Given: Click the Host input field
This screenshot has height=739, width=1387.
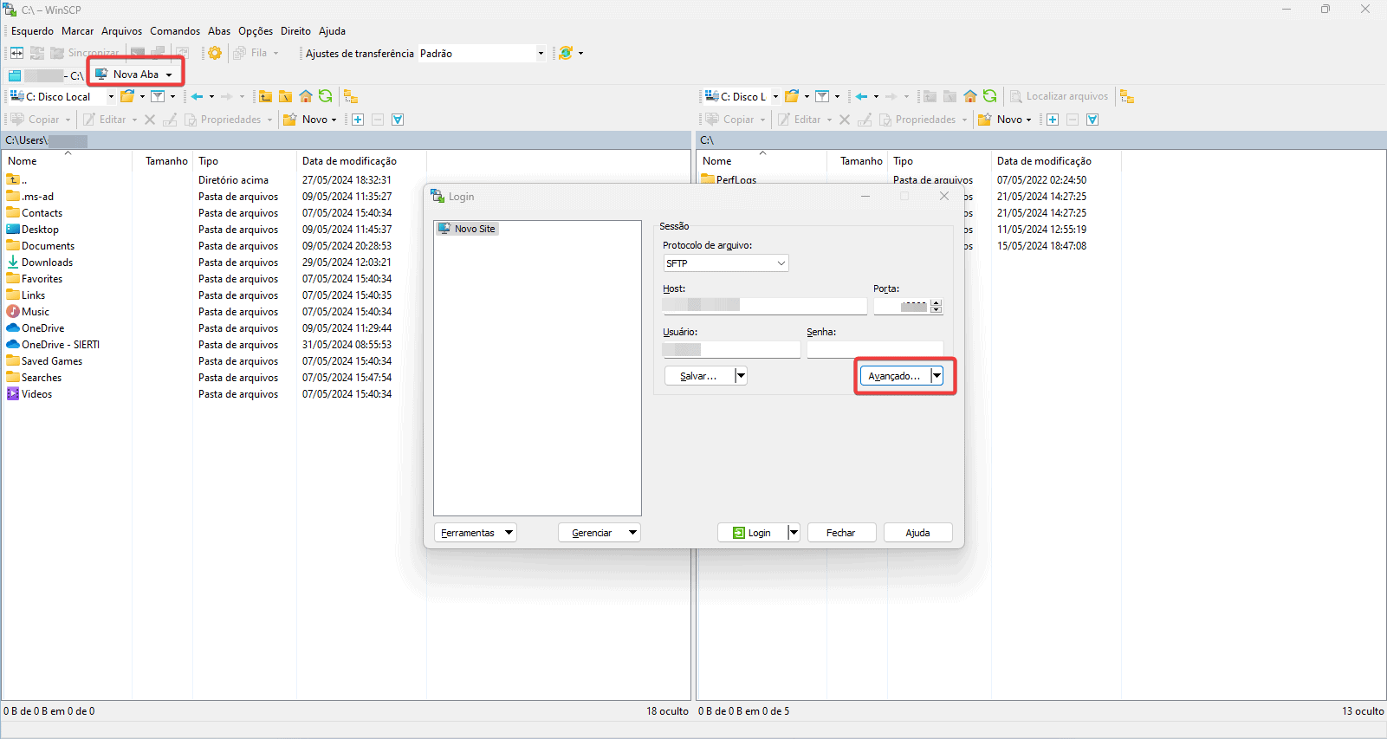Looking at the screenshot, I should [764, 306].
